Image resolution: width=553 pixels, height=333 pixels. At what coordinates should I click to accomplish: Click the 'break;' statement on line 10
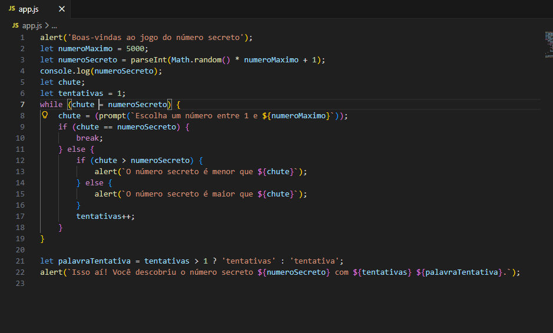pos(90,138)
